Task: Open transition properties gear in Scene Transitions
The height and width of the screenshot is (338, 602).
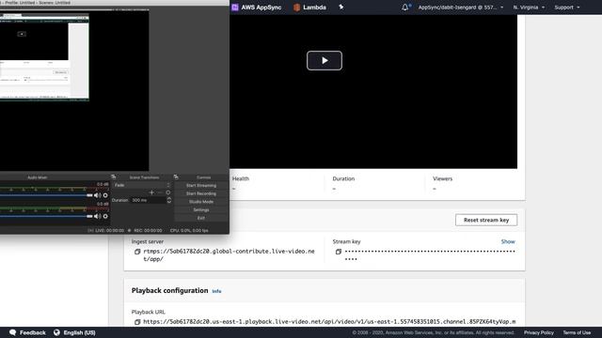Action: [168, 192]
